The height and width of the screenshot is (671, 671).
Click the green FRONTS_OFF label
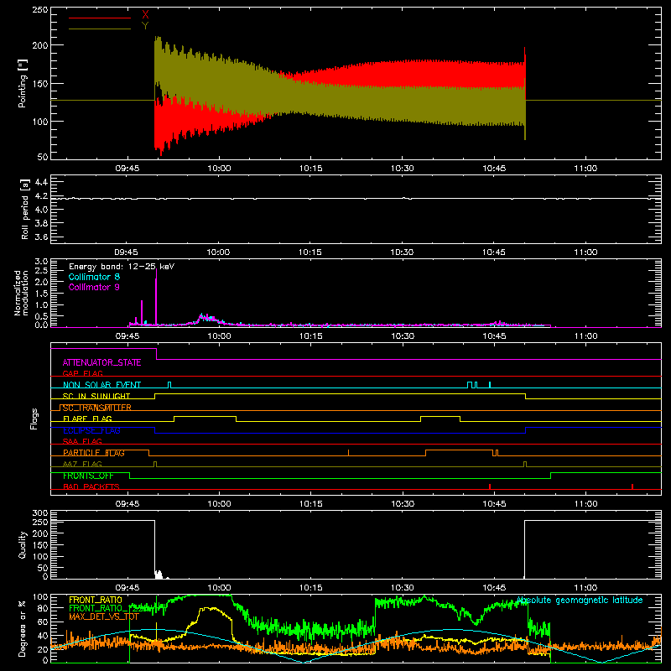tap(88, 476)
